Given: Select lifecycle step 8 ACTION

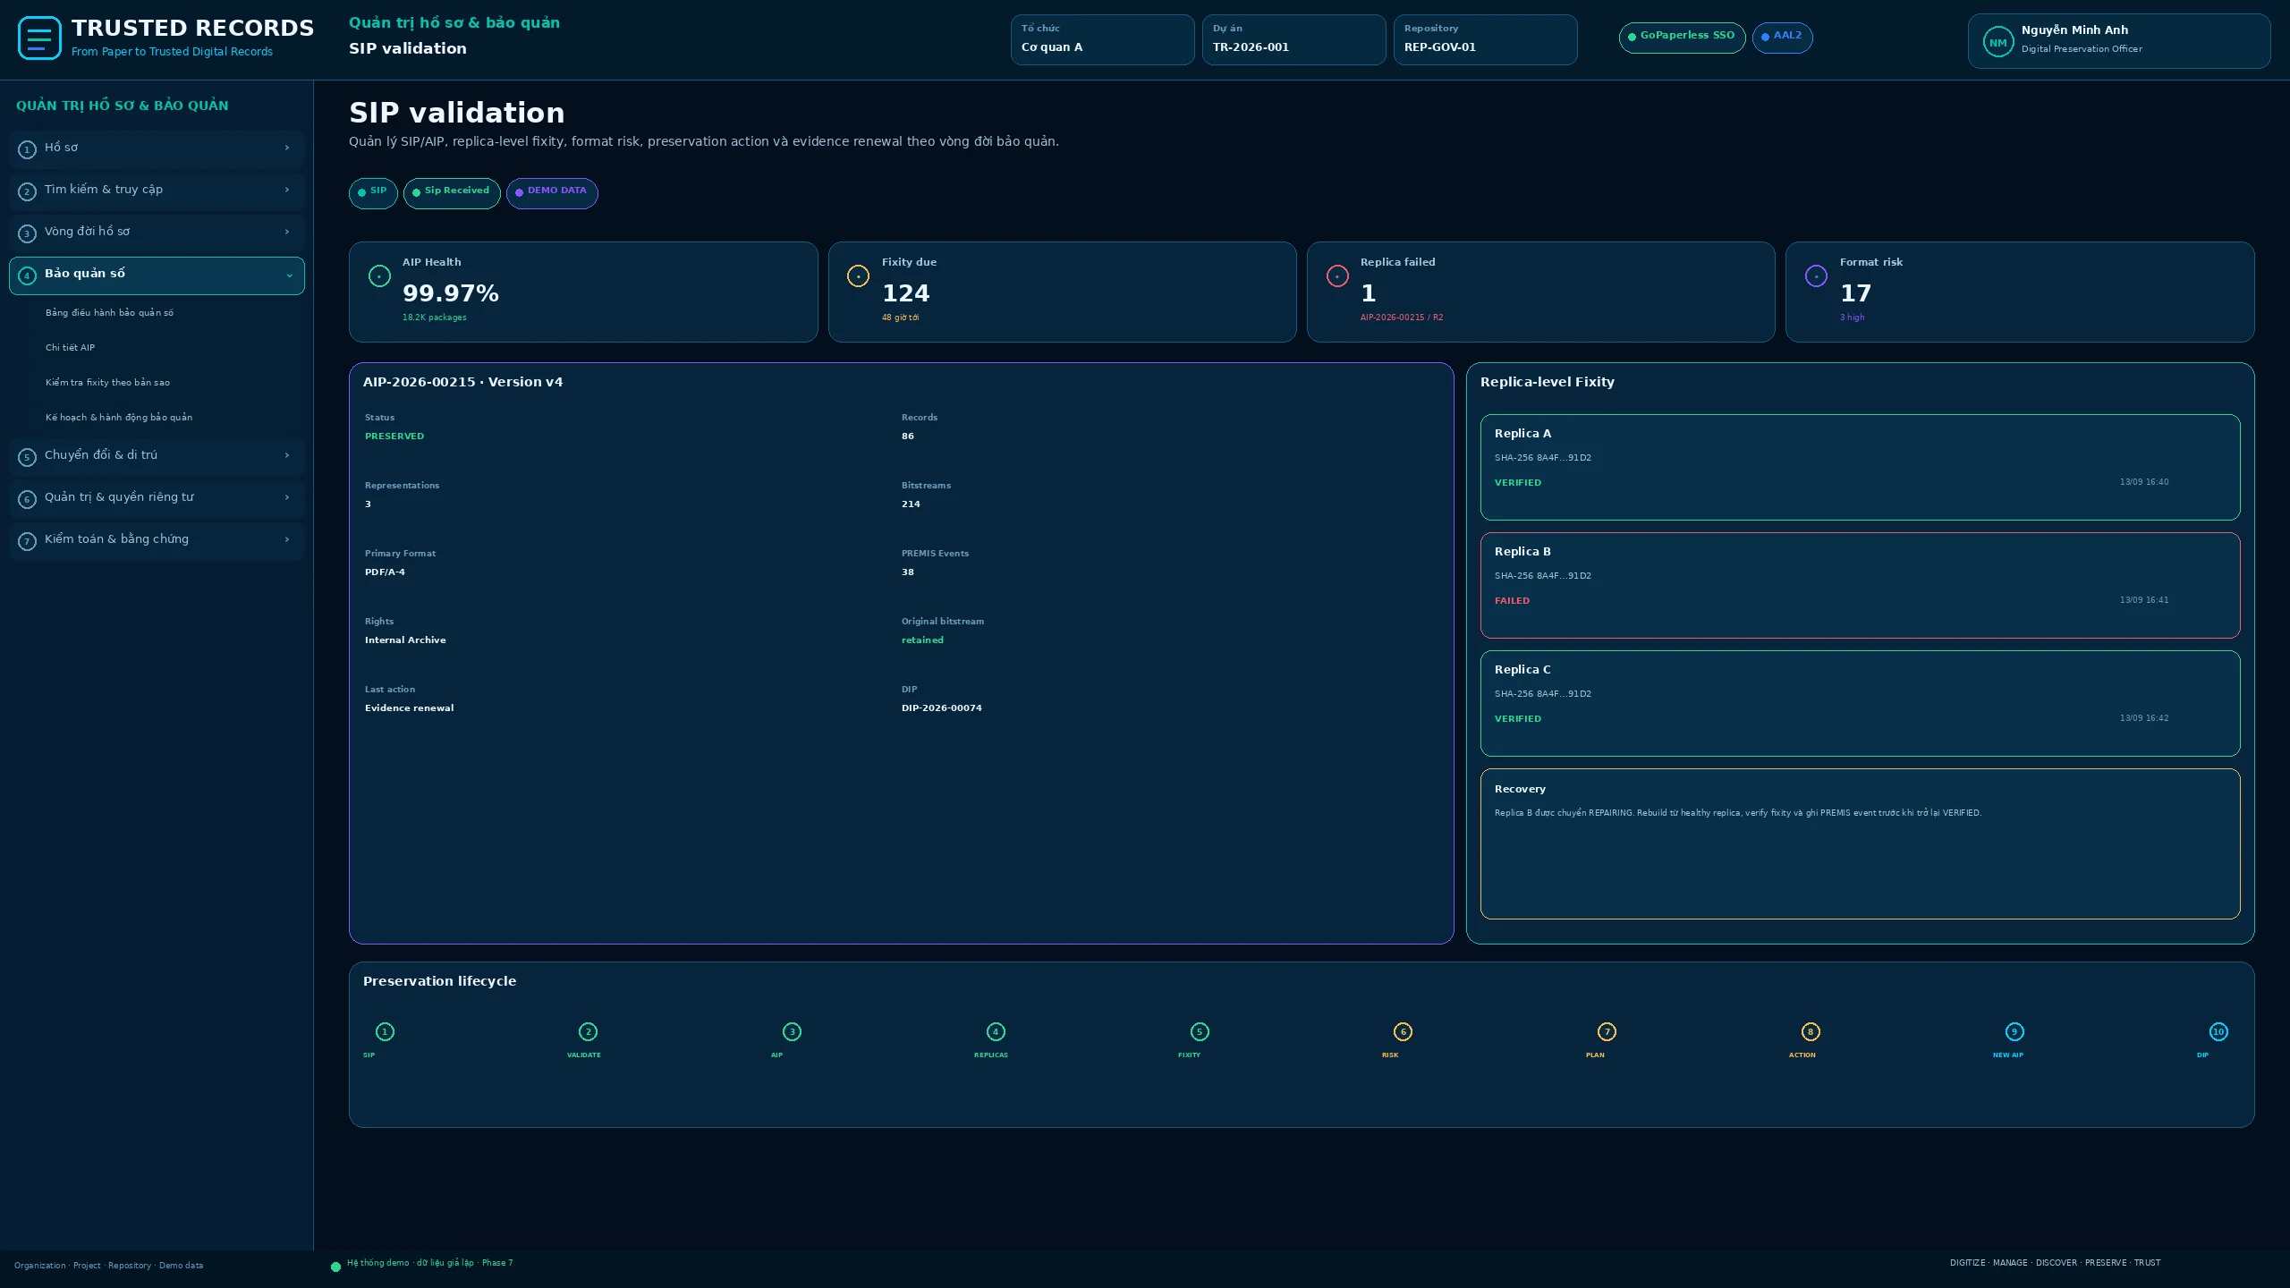Looking at the screenshot, I should point(1811,1032).
